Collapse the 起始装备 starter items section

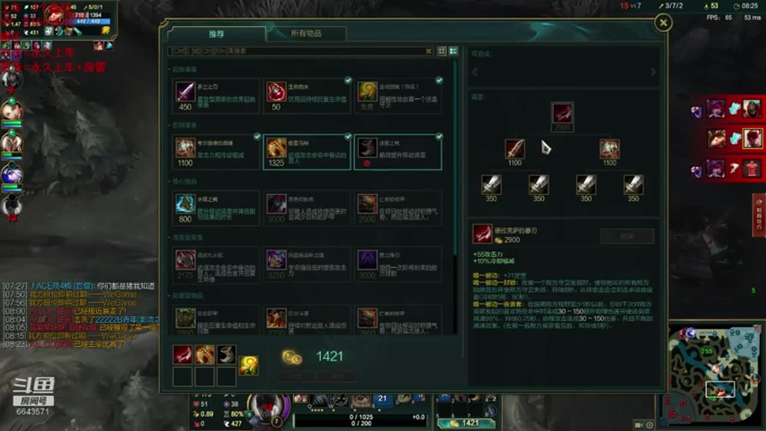184,69
